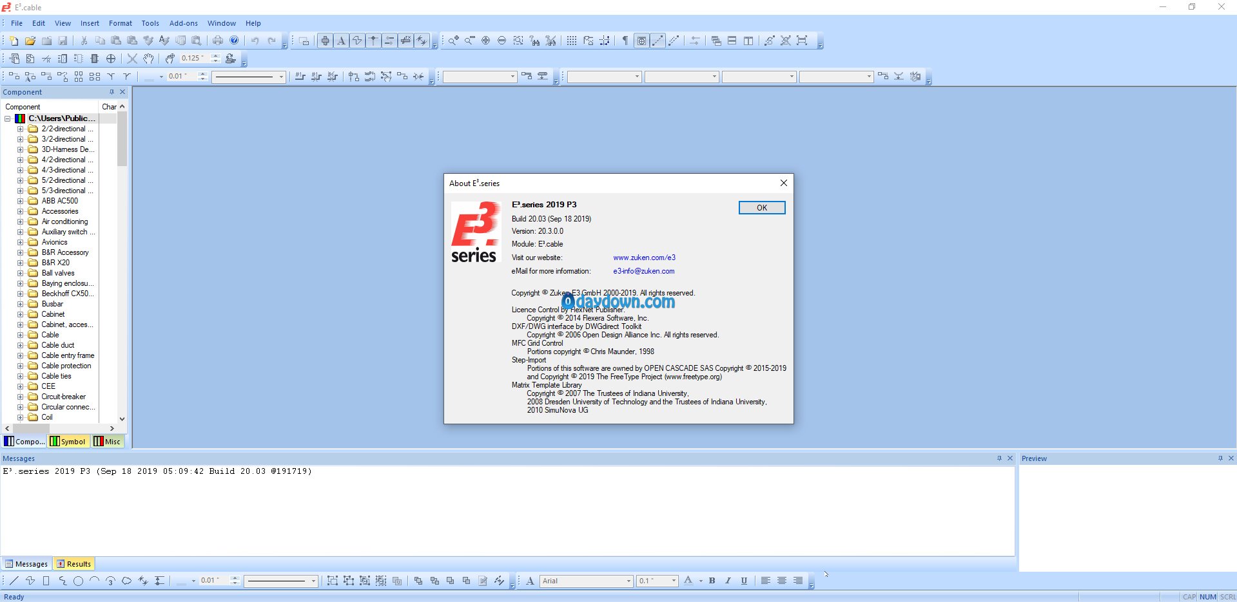Viewport: 1237px width, 602px height.
Task: Align text left in bottom toolbar
Action: point(766,581)
